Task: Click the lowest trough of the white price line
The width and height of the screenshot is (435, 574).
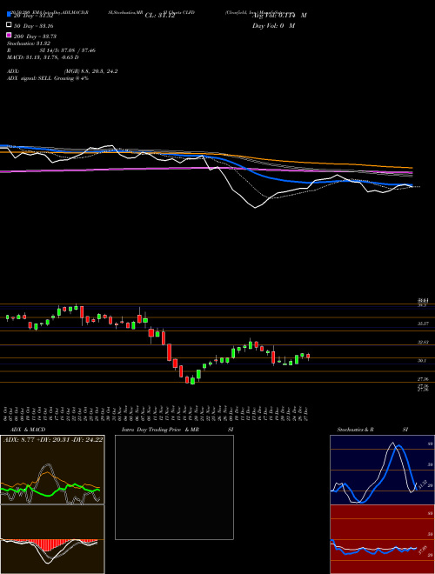Action: point(255,208)
